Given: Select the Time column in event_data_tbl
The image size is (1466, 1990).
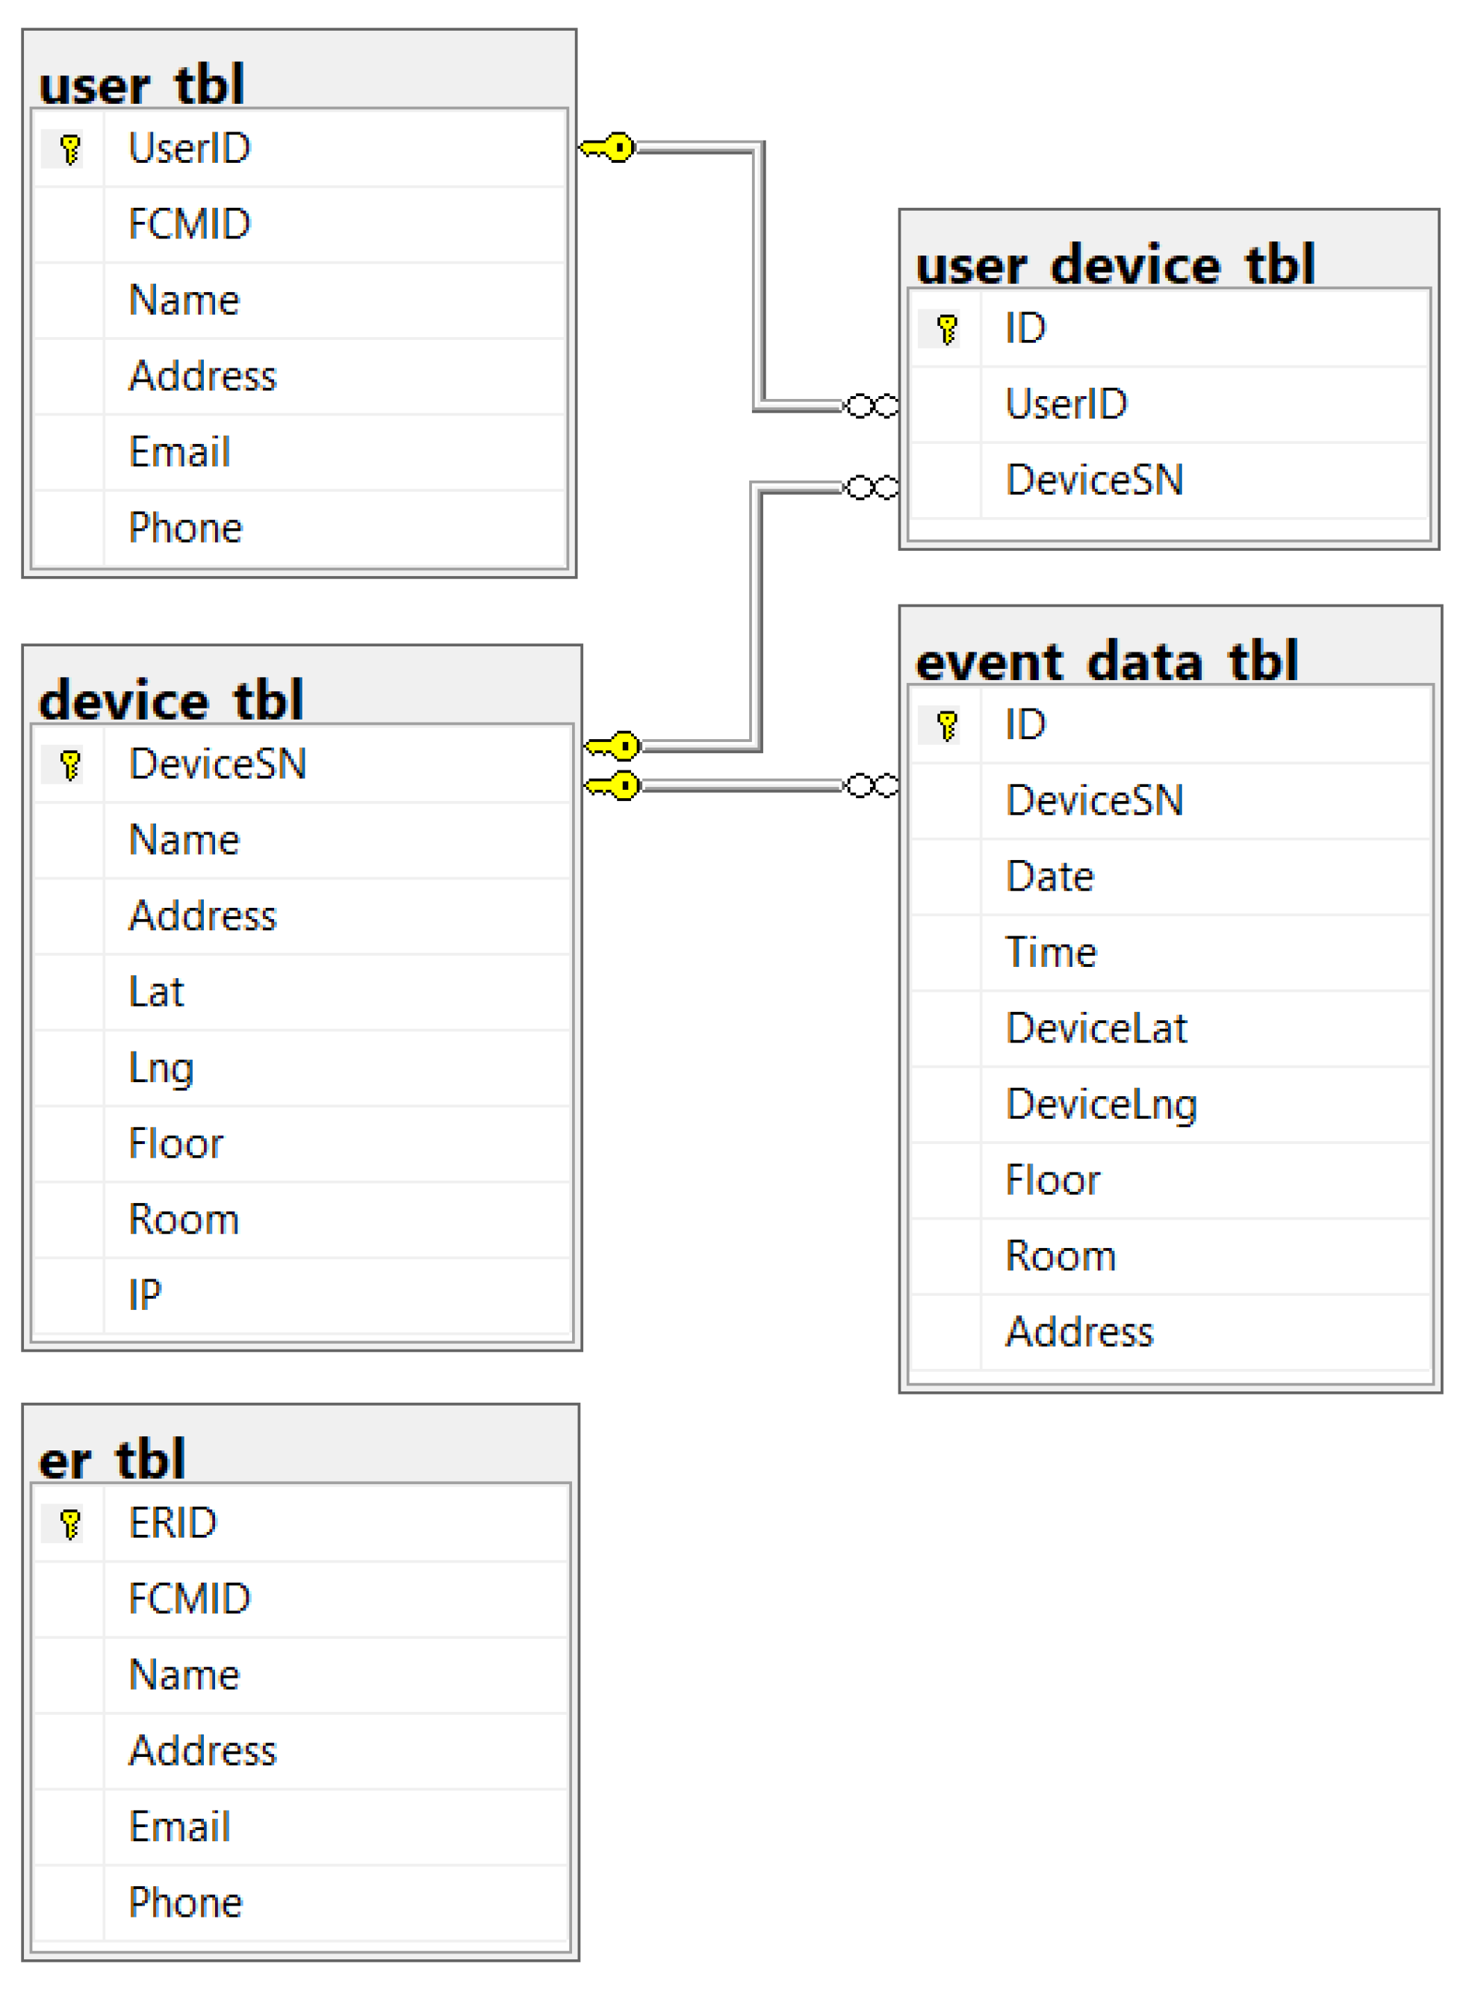Looking at the screenshot, I should (x=1052, y=953).
